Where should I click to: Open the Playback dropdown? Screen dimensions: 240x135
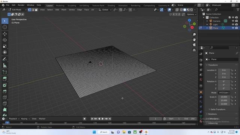14,119
